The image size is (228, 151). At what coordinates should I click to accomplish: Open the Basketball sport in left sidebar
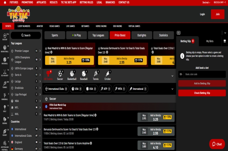pos(5,49)
